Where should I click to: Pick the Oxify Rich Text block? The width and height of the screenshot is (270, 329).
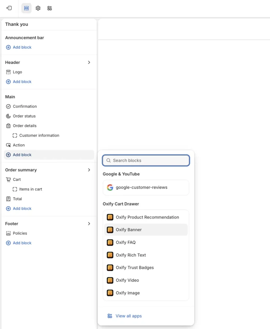coord(146,255)
